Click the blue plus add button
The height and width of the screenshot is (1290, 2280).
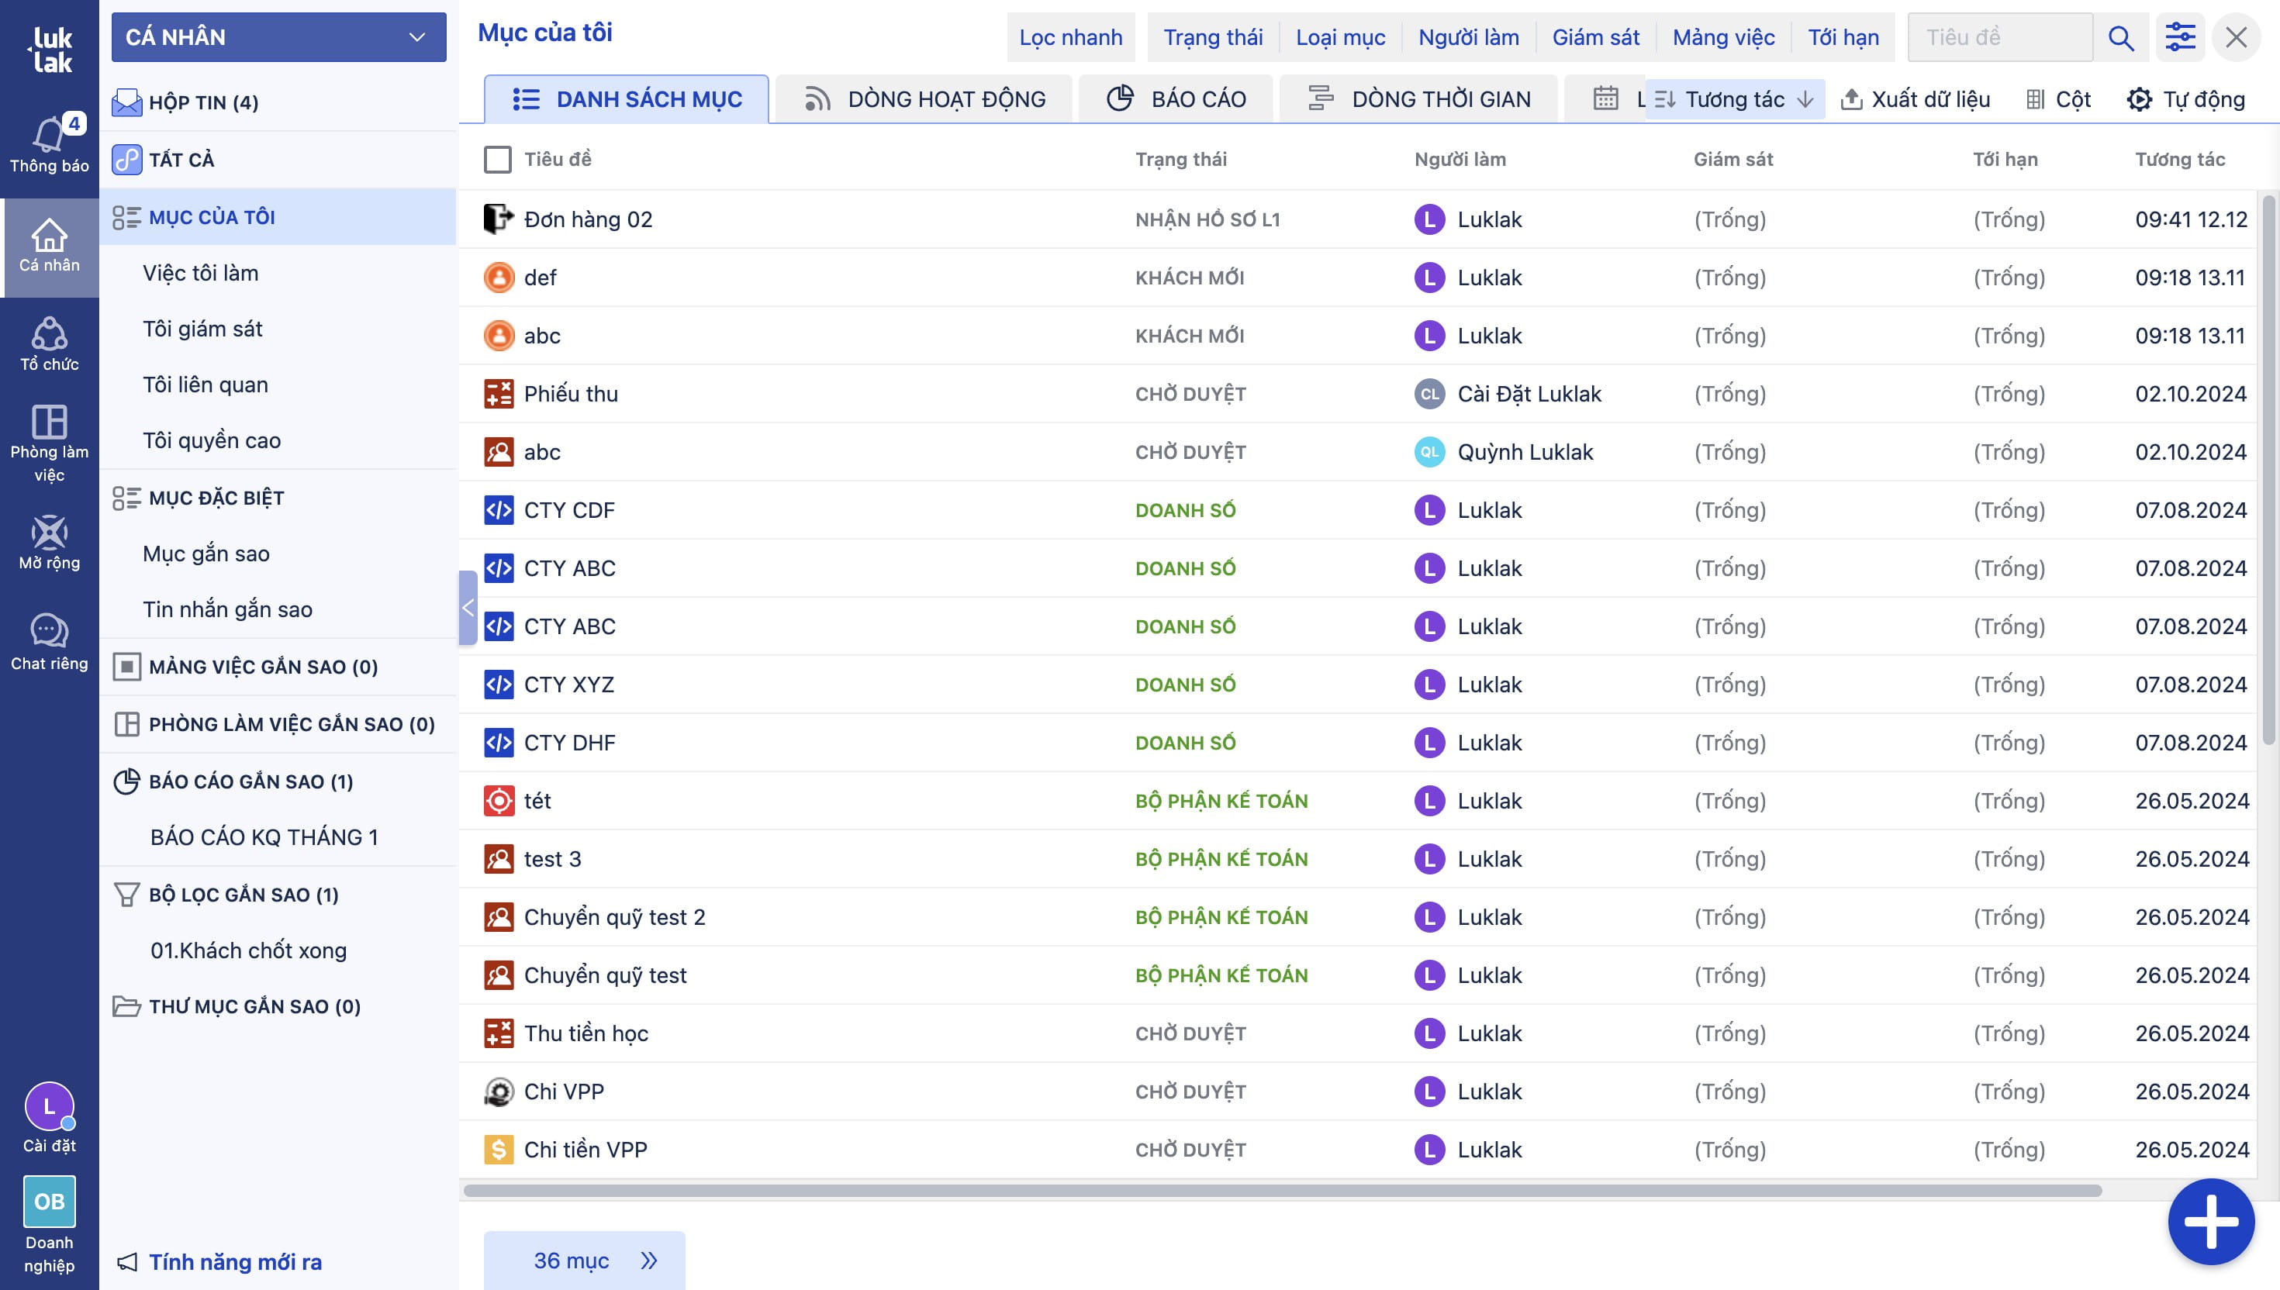tap(2210, 1222)
